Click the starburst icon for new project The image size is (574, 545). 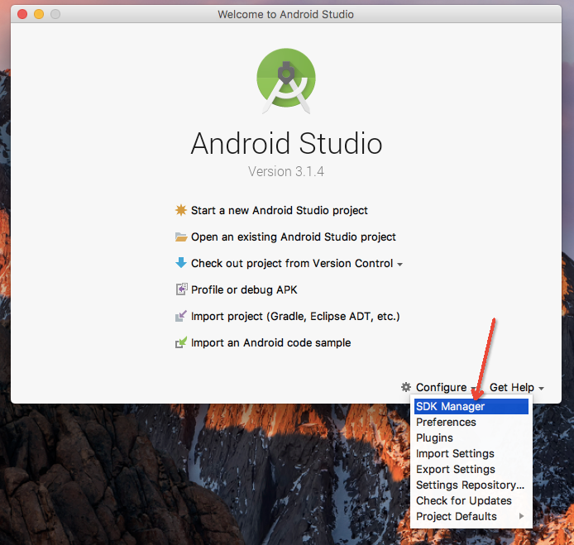click(181, 210)
